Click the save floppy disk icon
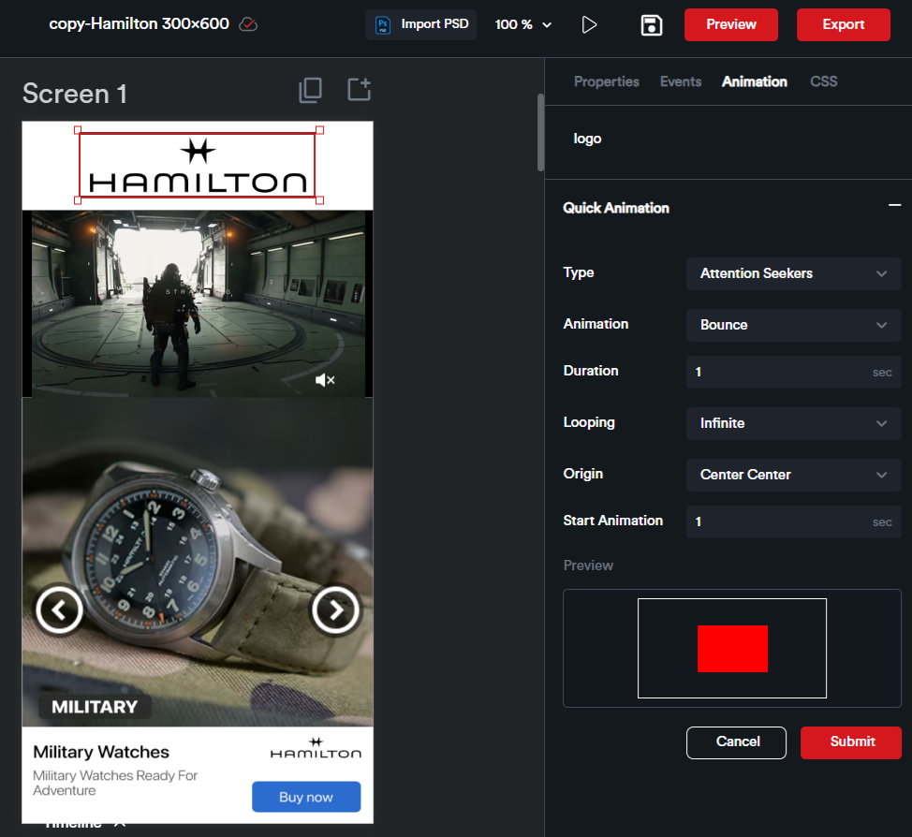 652,24
